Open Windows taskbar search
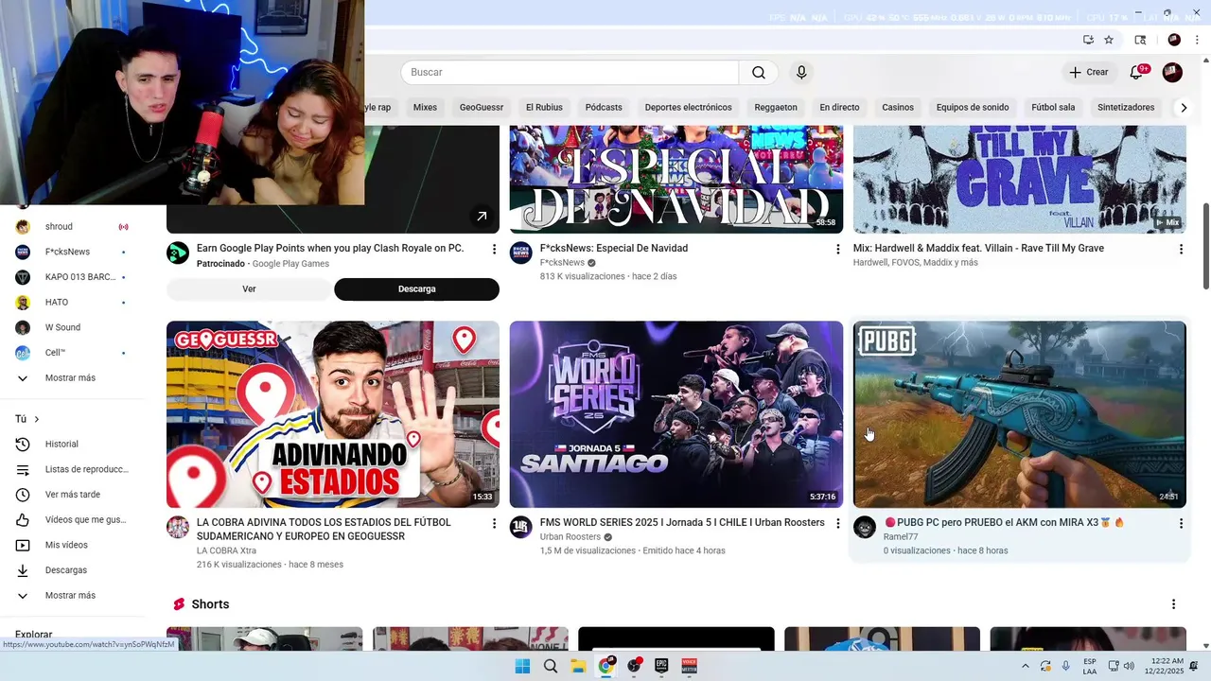This screenshot has height=681, width=1211. point(550,666)
